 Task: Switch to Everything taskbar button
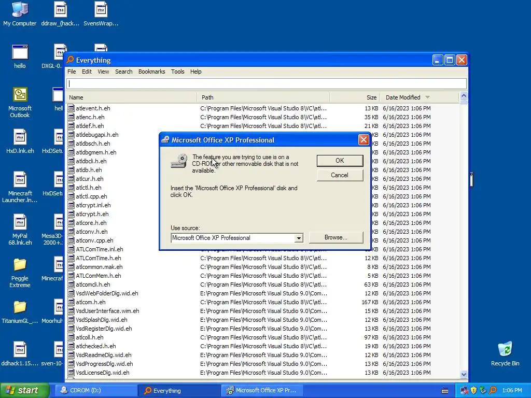179,390
